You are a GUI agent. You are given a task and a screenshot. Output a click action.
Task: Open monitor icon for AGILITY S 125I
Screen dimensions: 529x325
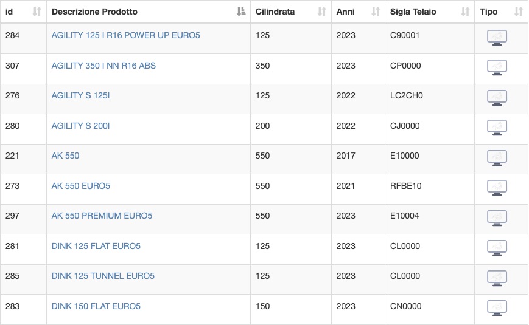pyautogui.click(x=497, y=98)
